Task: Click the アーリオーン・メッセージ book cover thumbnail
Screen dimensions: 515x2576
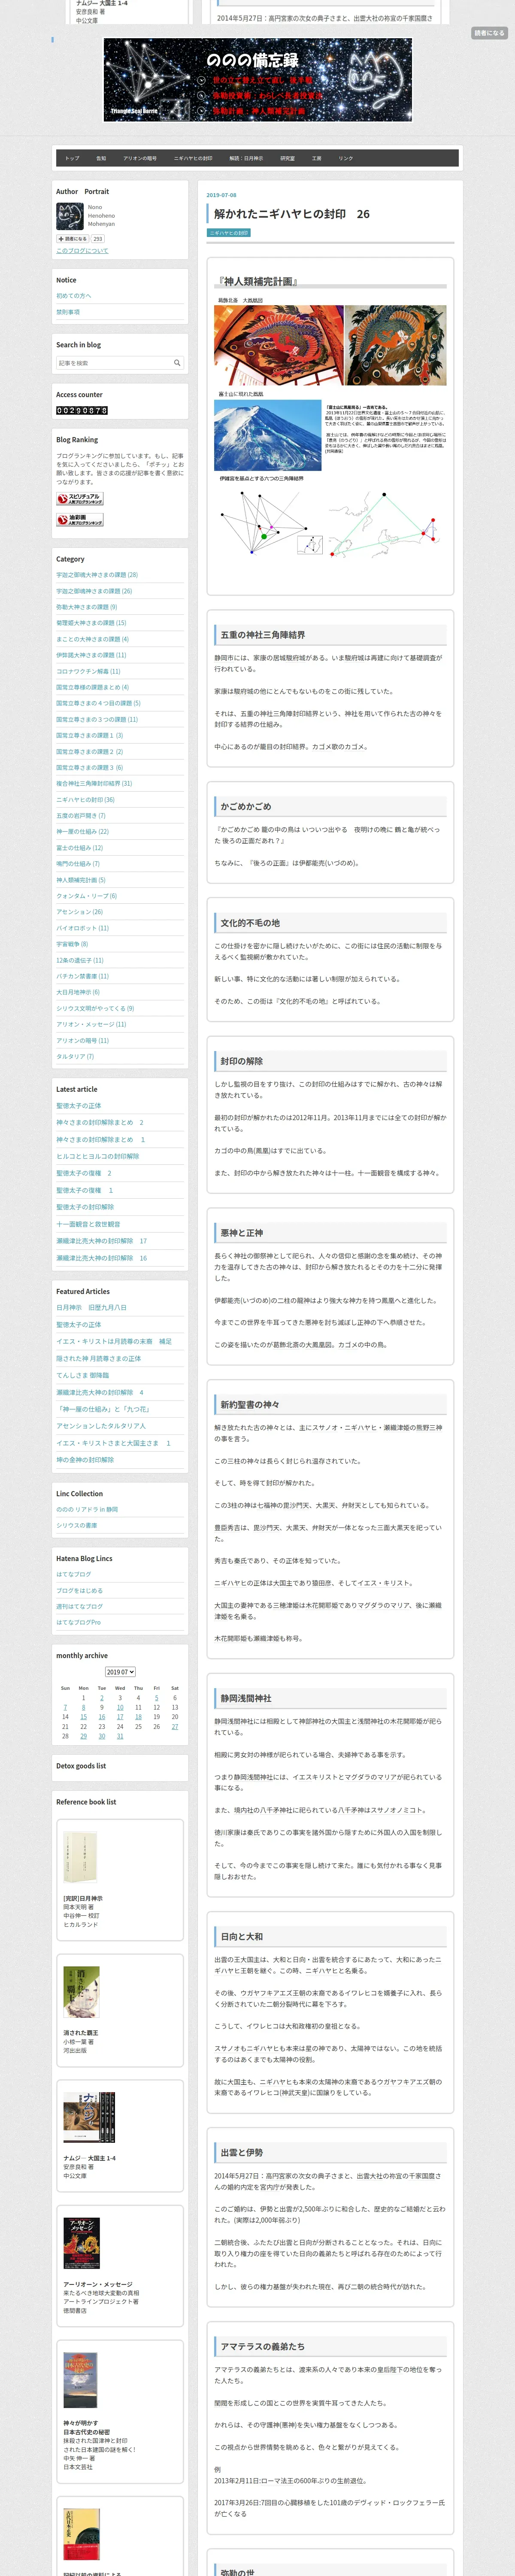Action: pos(81,2243)
